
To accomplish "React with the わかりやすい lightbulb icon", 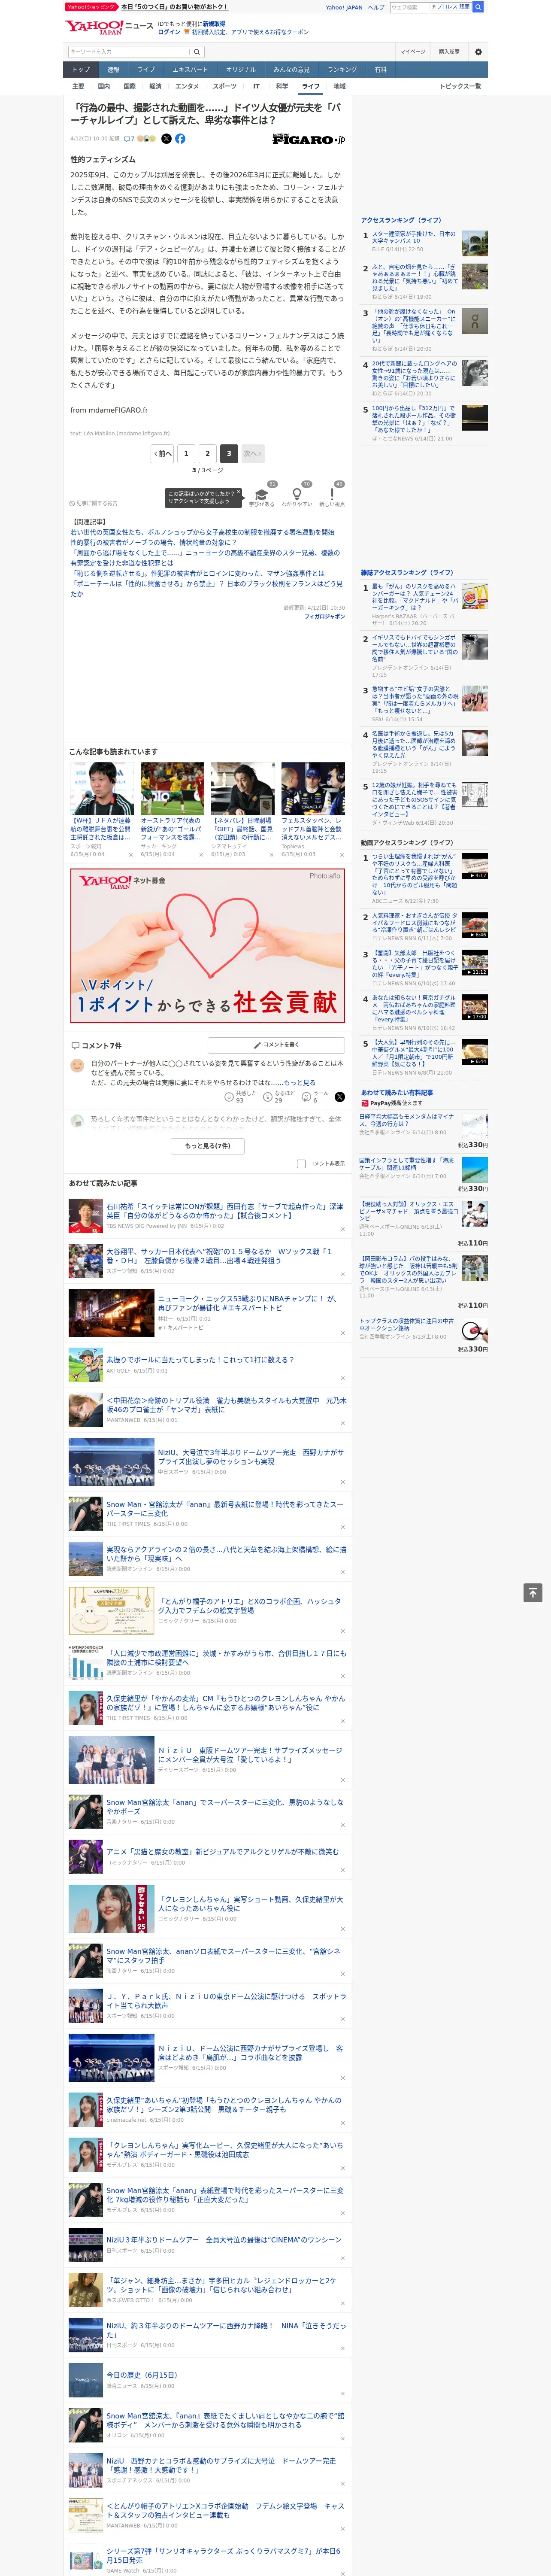I will tap(297, 495).
